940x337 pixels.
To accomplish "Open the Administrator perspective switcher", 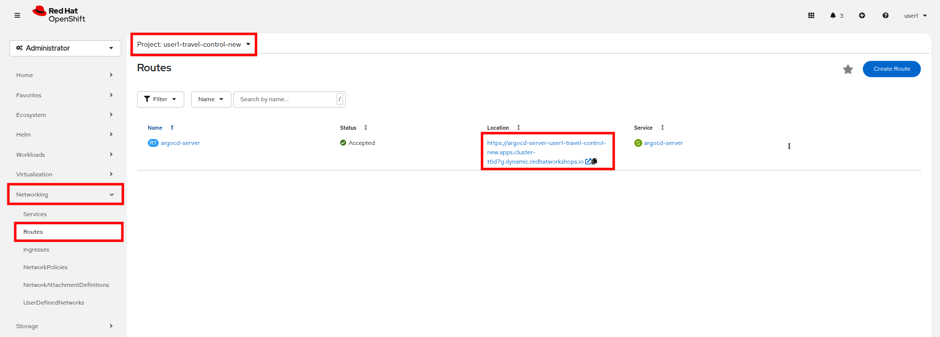I will (x=65, y=48).
